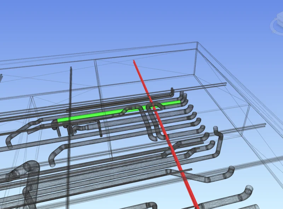This screenshot has height=209, width=283.
Task: Click the right end of the green pipe
Action: [179, 102]
